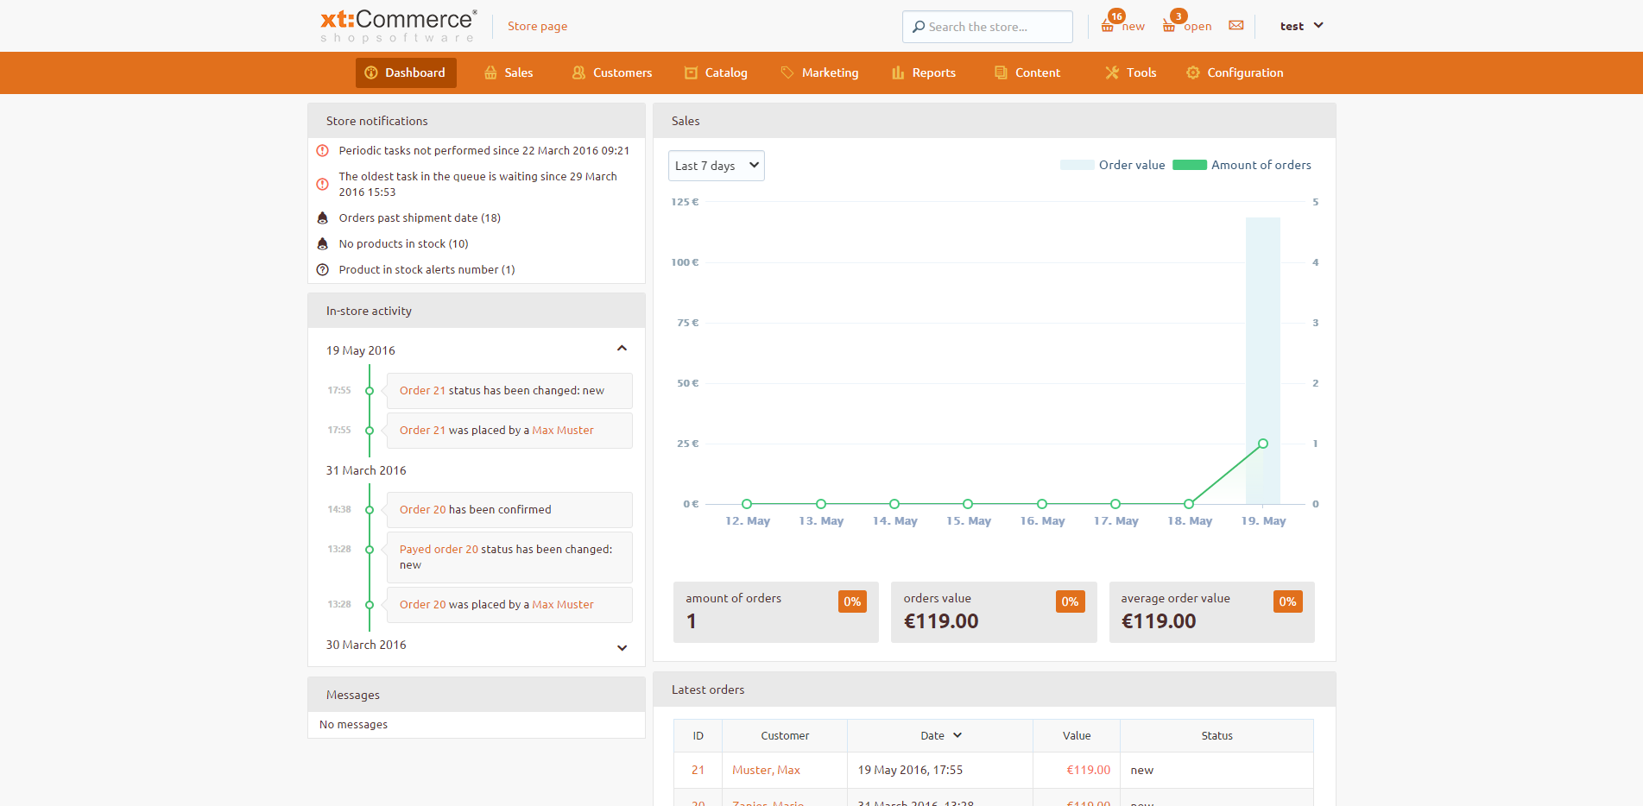The width and height of the screenshot is (1643, 806).
Task: Select the Tools wrench icon
Action: (x=1113, y=72)
